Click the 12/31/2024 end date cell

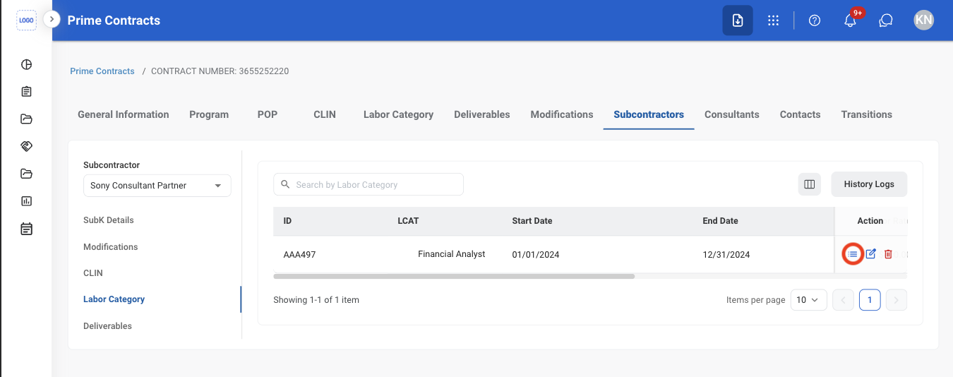click(726, 255)
